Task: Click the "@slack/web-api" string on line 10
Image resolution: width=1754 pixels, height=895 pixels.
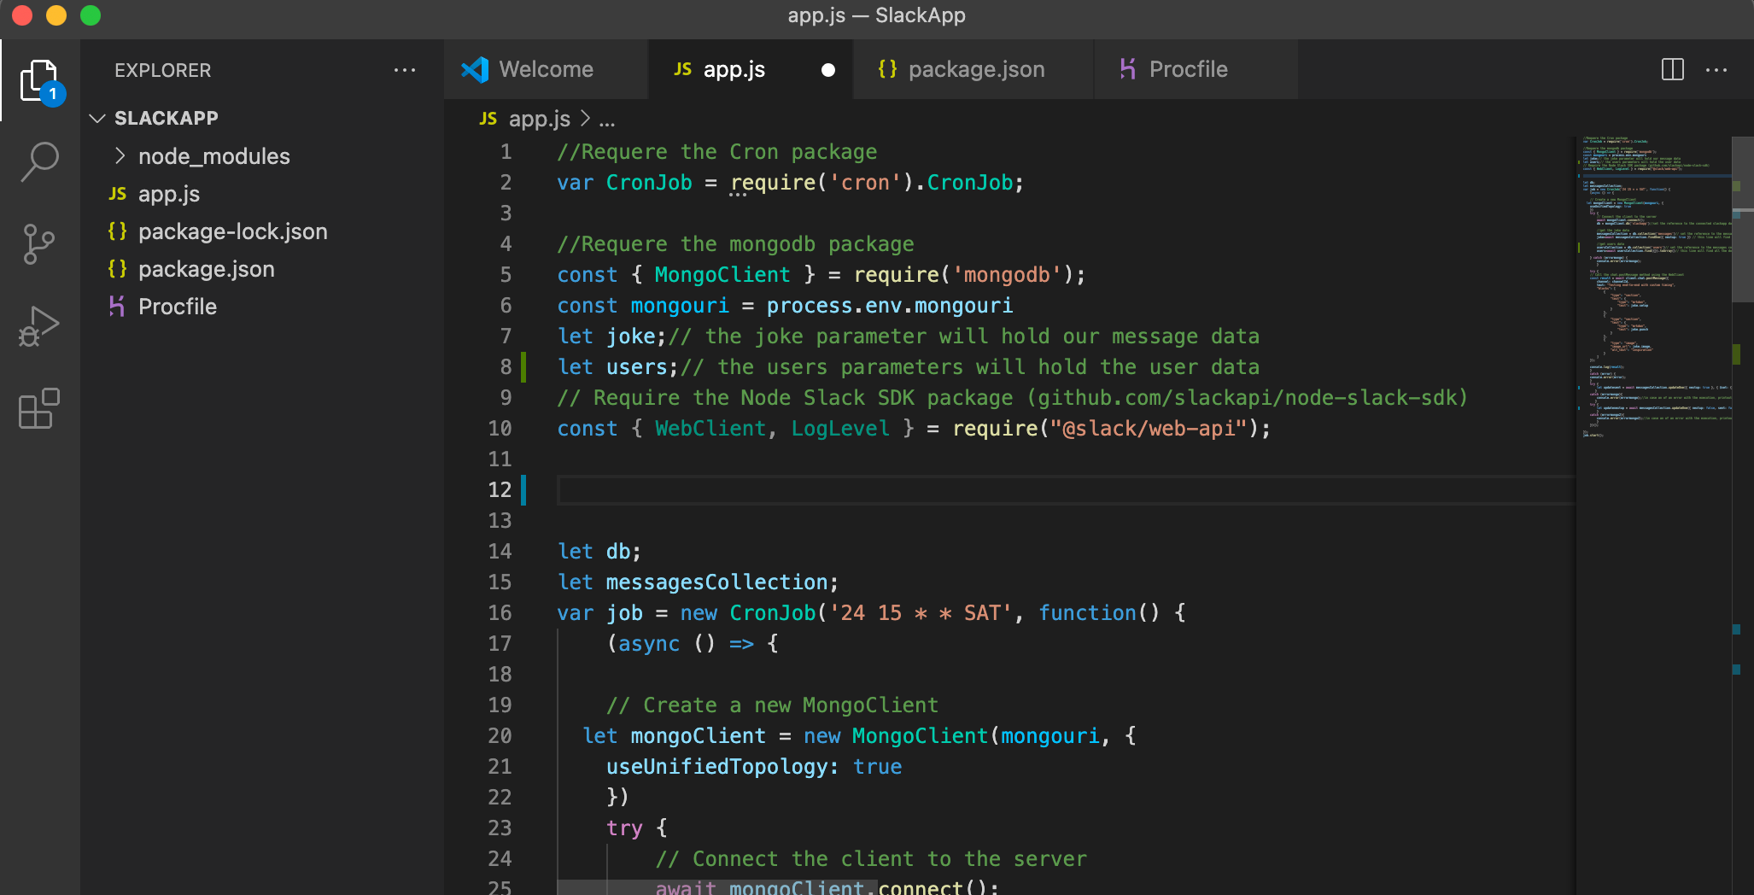Action: click(1149, 429)
